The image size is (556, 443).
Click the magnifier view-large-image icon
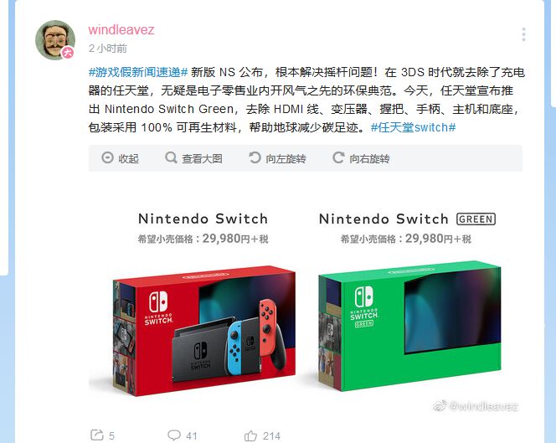click(171, 157)
